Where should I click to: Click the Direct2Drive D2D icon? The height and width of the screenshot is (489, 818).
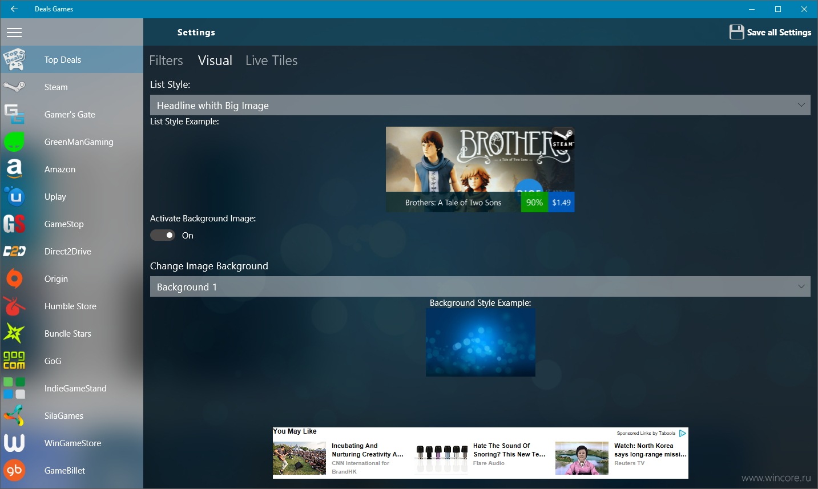click(14, 251)
